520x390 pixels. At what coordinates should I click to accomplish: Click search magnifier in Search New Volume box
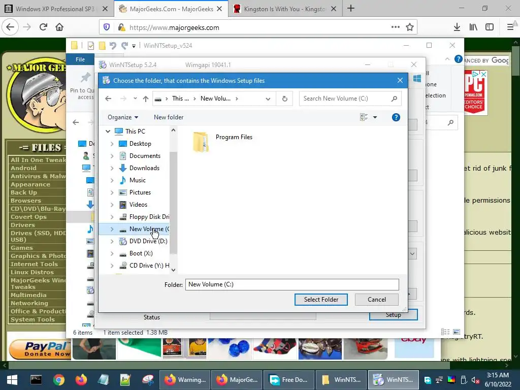coord(394,99)
